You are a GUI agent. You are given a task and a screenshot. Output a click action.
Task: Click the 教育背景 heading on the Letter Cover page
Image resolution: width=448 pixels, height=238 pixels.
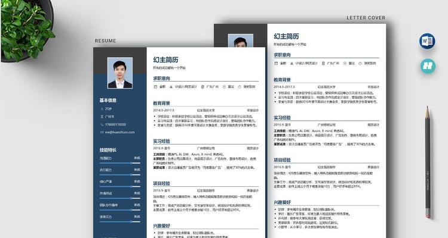[x=283, y=80]
